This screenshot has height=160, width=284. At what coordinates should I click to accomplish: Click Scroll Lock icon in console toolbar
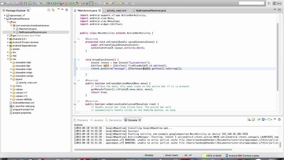(253, 120)
